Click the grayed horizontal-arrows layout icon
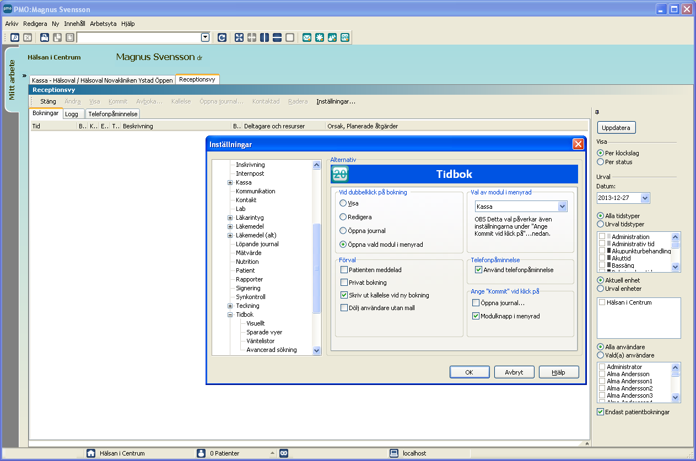 (x=252, y=37)
